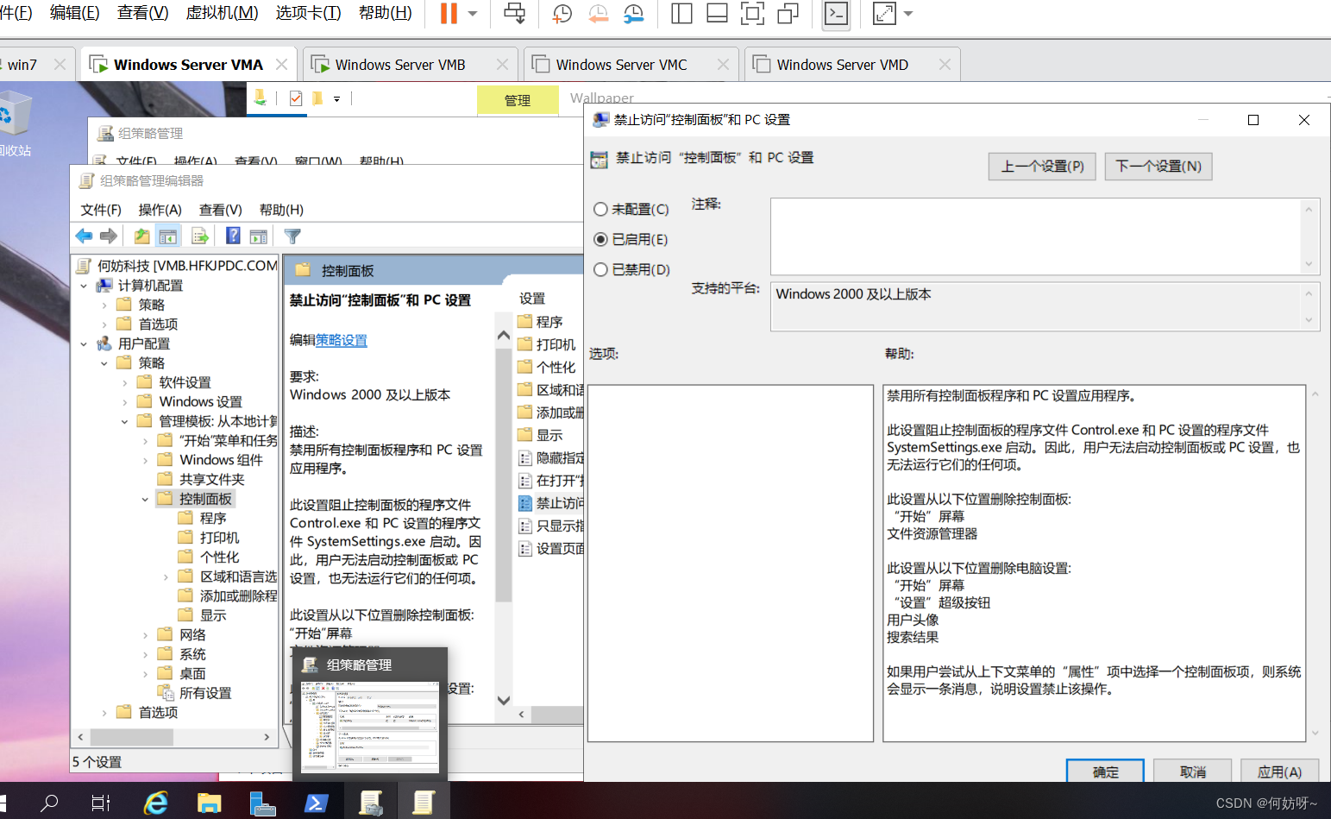Open the snapshot manager wrench-clock icon

(633, 14)
